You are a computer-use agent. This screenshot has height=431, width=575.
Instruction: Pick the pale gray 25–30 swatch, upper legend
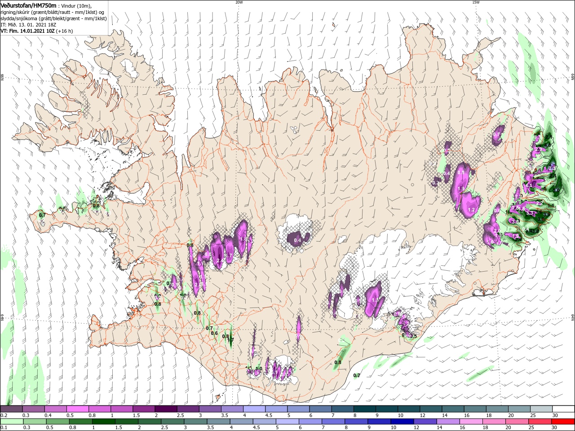(x=542, y=409)
